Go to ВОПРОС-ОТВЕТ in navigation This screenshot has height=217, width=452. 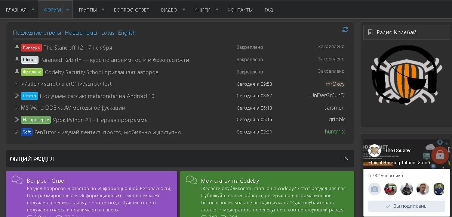[x=132, y=10]
